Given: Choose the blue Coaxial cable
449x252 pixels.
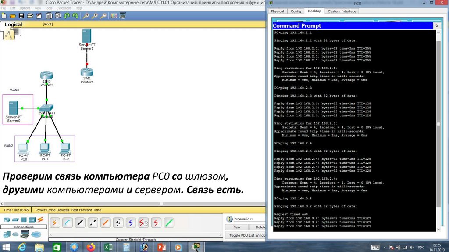Looking at the screenshot, I should point(131,223).
